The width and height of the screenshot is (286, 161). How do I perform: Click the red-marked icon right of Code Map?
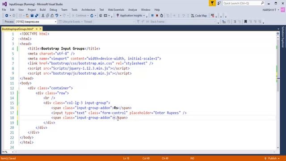pos(213,16)
